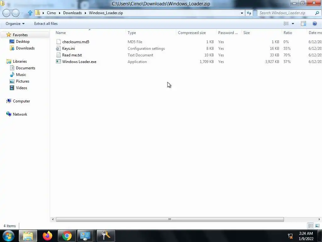This screenshot has width=322, height=242.
Task: Click the Refresh button beside address bar
Action: click(249, 13)
